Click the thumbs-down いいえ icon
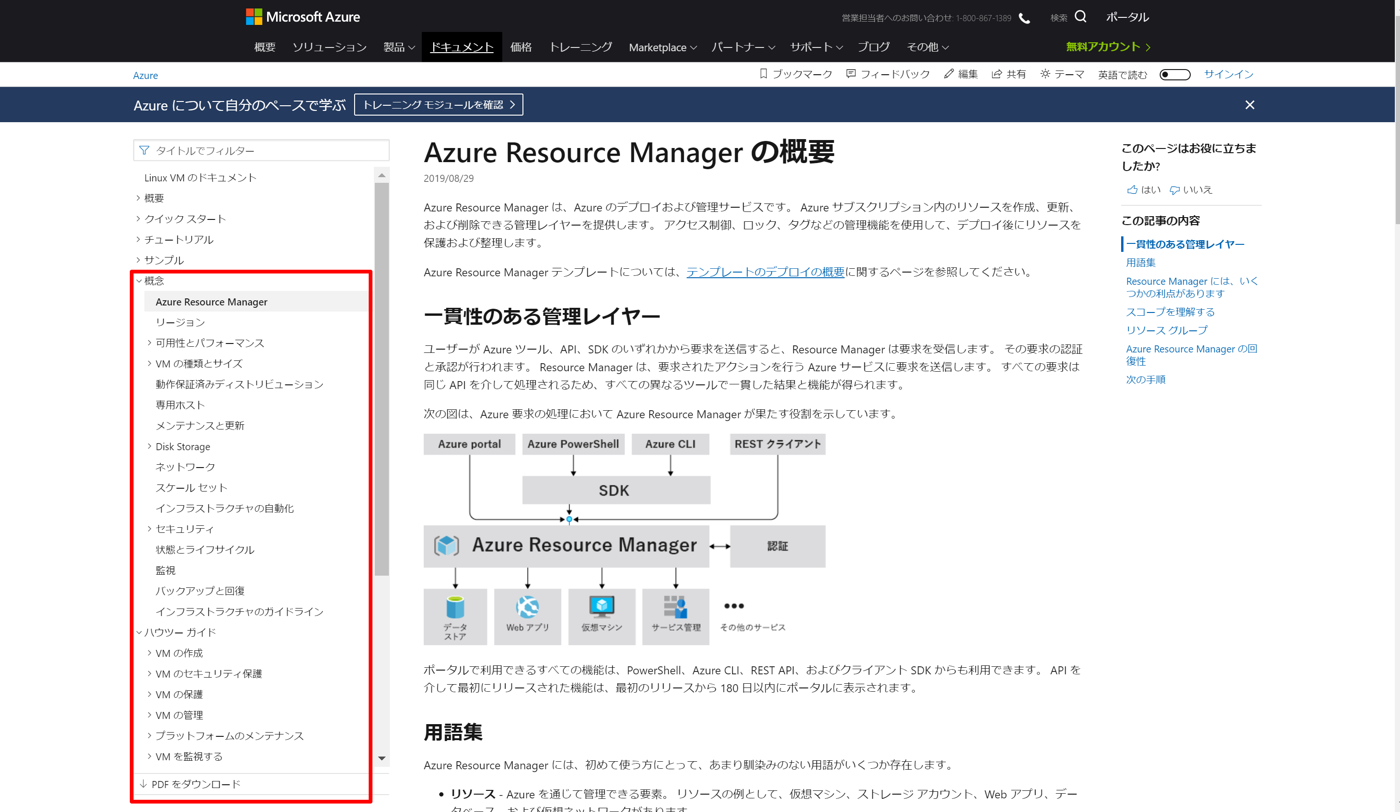The width and height of the screenshot is (1400, 812). coord(1174,190)
